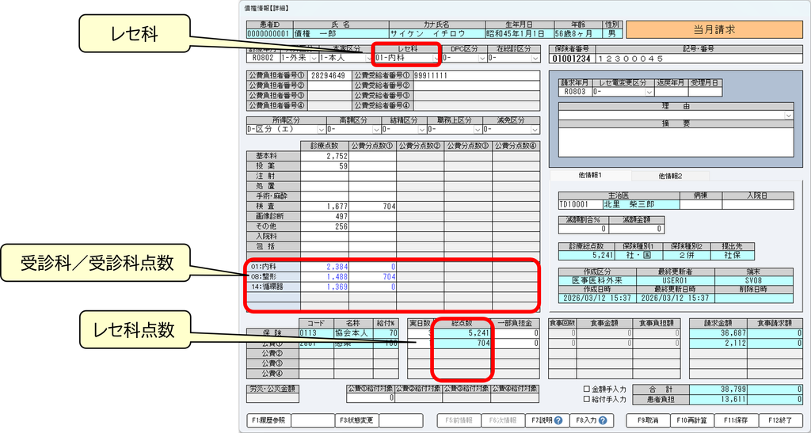
Task: Click the 公費①給付対象 field
Action: click(371, 398)
